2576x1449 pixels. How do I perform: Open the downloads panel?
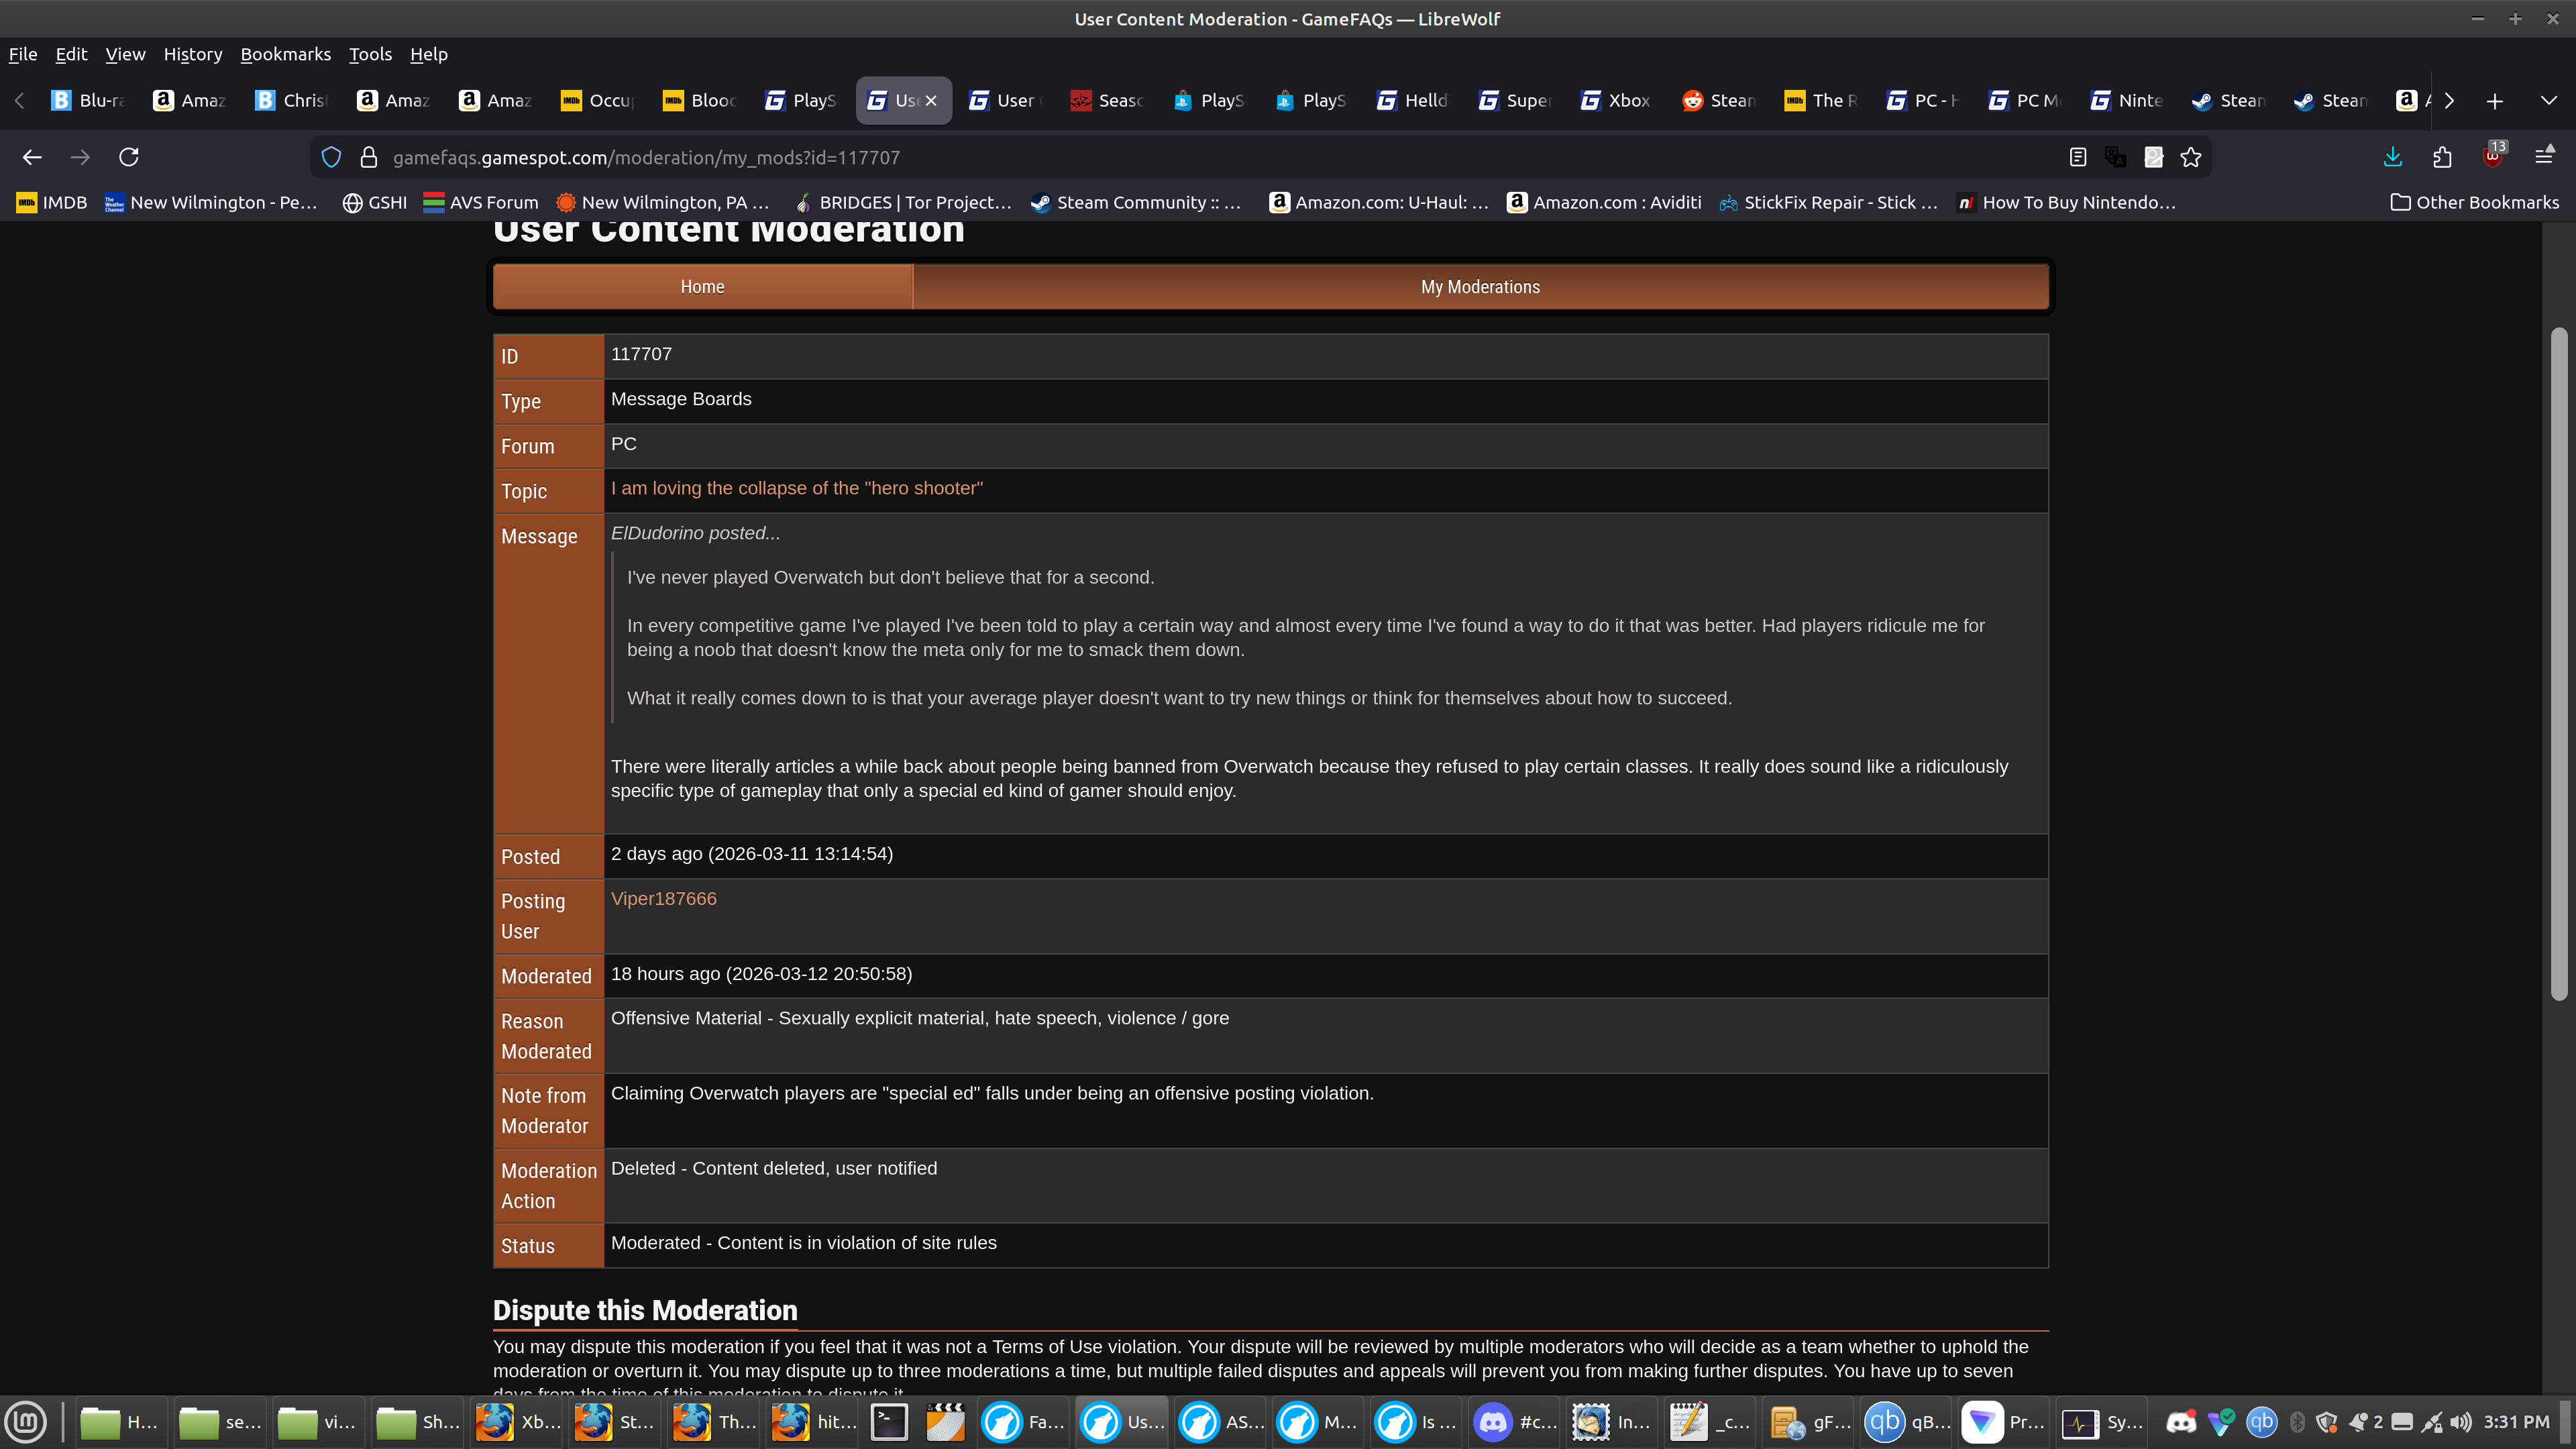point(2393,157)
